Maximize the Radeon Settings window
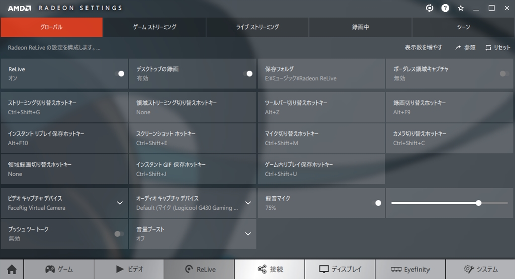 coord(492,8)
